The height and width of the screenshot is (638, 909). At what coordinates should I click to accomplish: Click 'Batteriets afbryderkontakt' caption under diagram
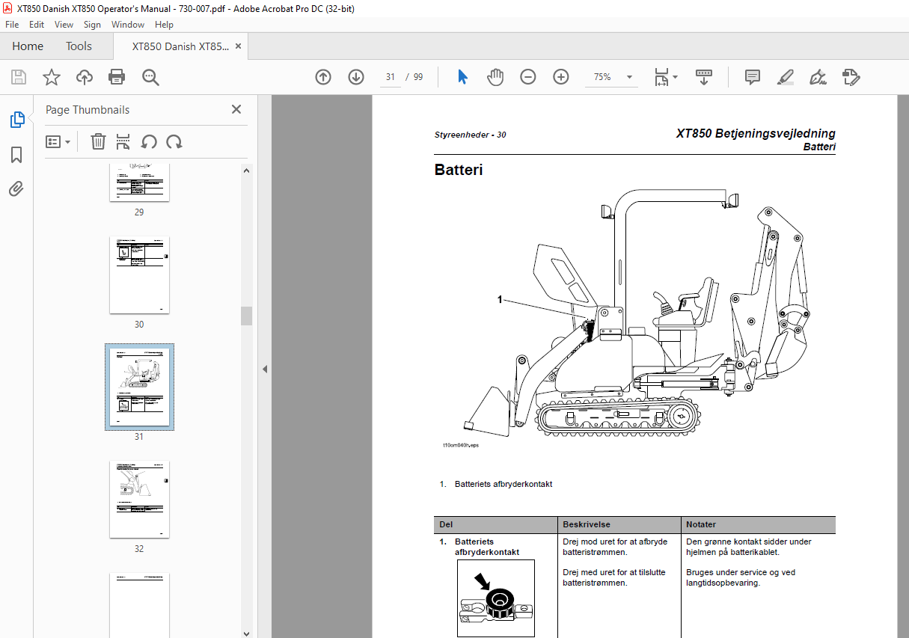[x=504, y=484]
